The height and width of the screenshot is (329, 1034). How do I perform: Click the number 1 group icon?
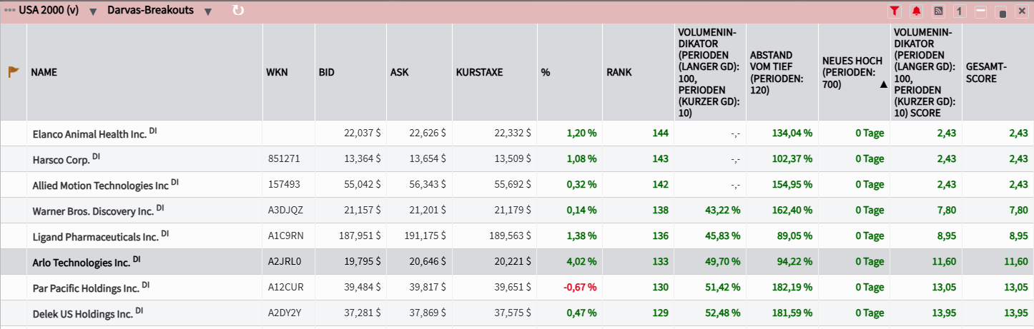pyautogui.click(x=960, y=11)
